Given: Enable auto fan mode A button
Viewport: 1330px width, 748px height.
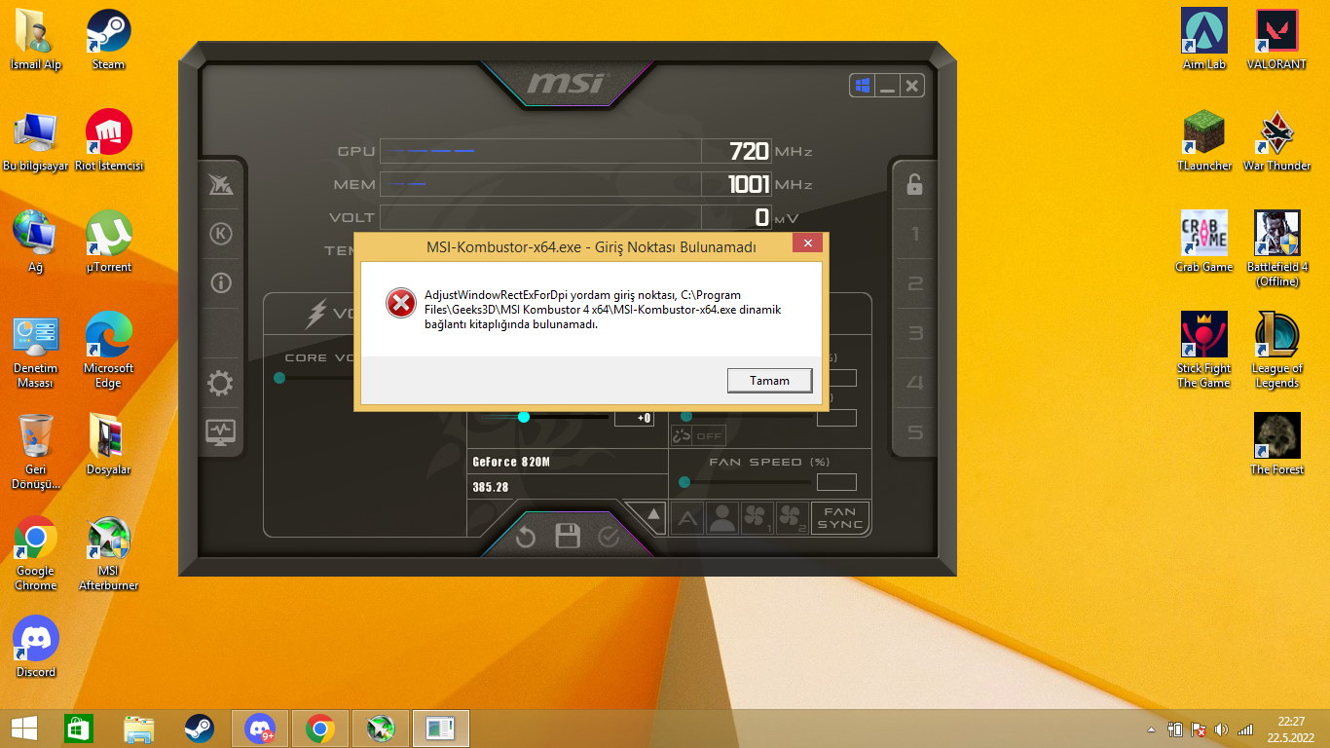Looking at the screenshot, I should [687, 518].
